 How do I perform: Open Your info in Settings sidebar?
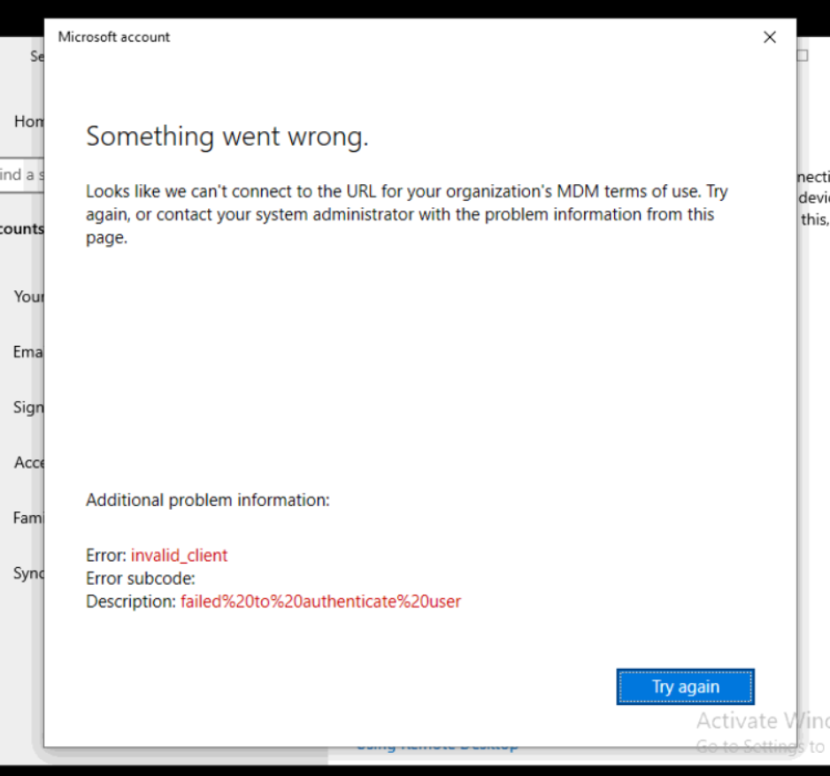tap(28, 296)
